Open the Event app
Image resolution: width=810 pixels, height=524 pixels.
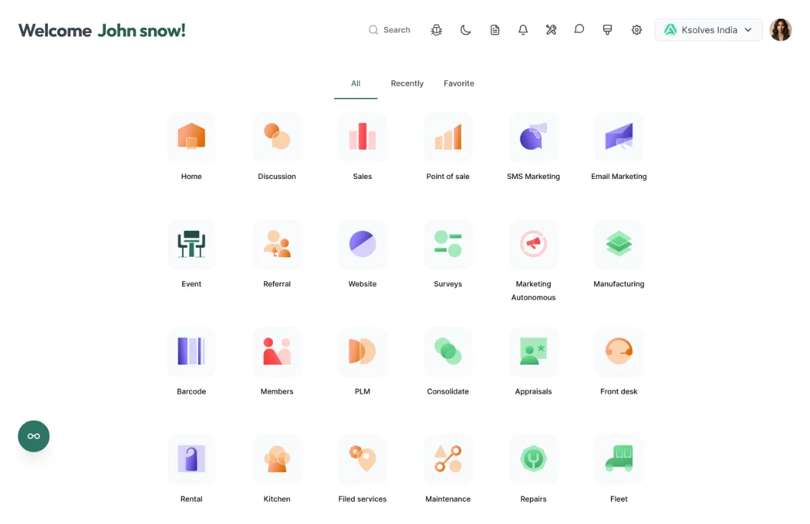(x=192, y=244)
